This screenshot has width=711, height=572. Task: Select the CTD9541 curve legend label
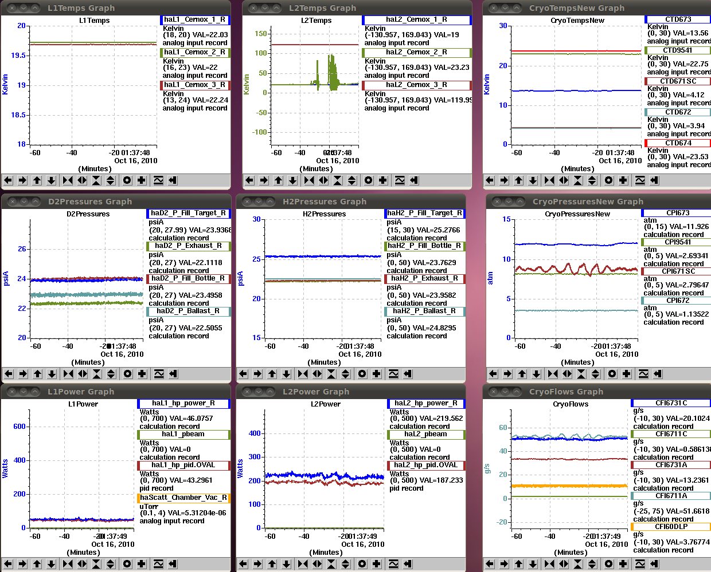[x=678, y=50]
